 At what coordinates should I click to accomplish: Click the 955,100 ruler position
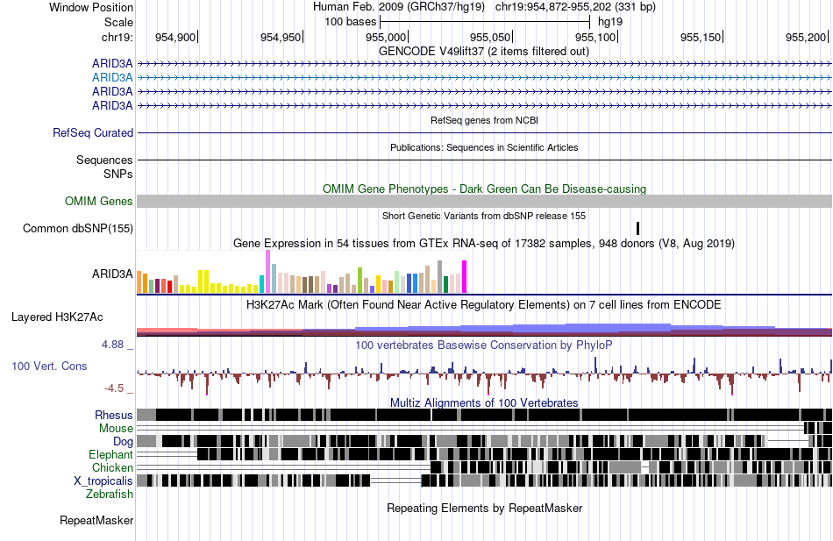595,37
